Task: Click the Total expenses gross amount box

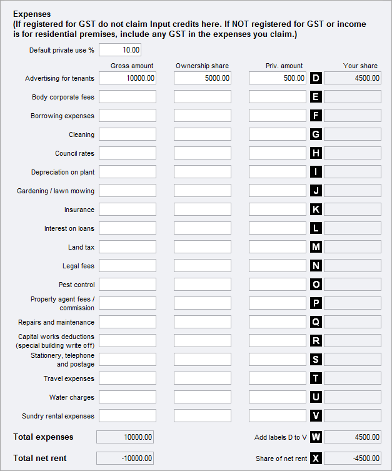Action: pyautogui.click(x=125, y=437)
